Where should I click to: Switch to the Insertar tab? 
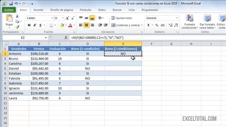38,10
